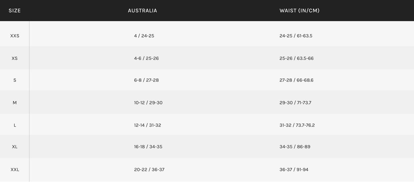Select the M size row label

click(15, 103)
